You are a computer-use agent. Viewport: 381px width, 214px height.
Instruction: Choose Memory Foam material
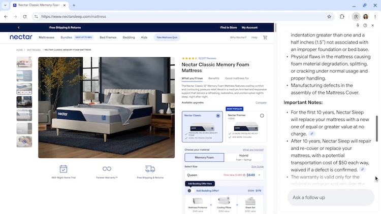(x=204, y=158)
